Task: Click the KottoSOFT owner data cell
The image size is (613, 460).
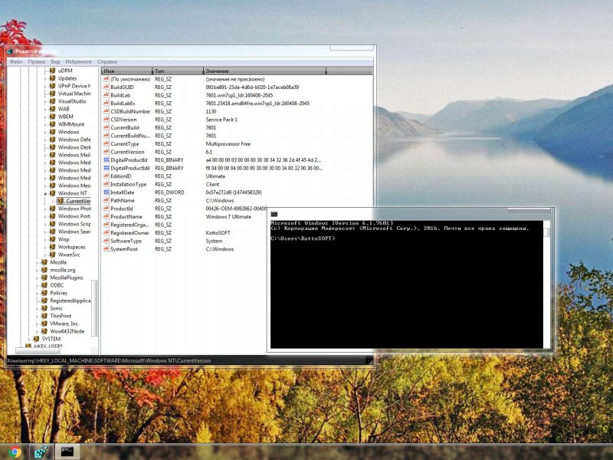Action: click(218, 233)
